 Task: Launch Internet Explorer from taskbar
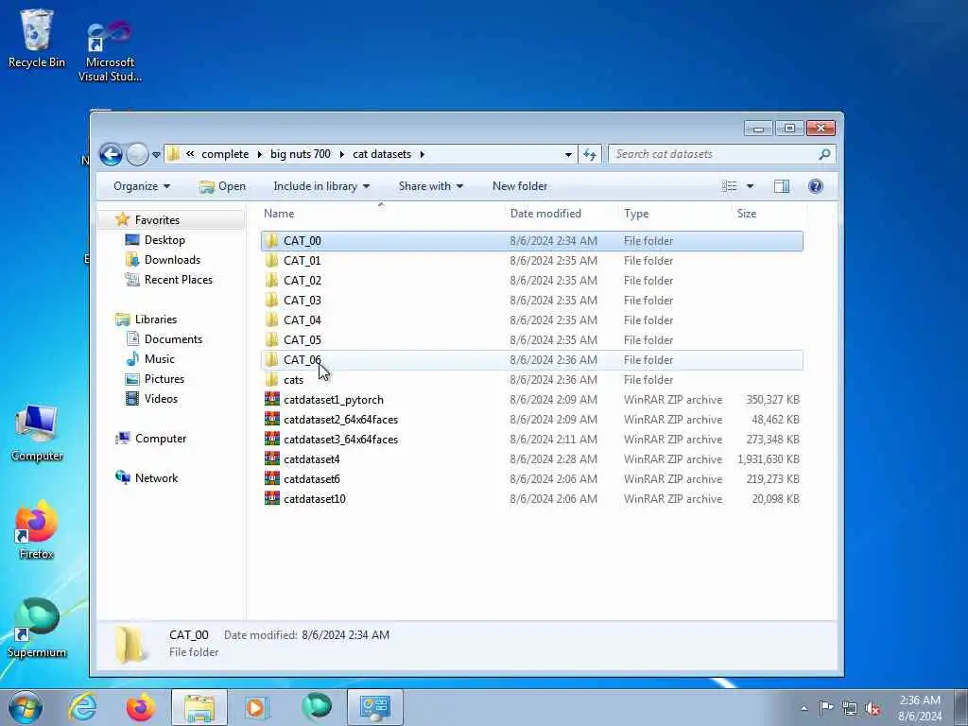(83, 707)
